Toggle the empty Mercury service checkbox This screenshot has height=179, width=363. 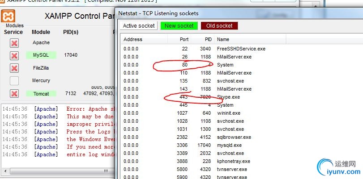click(14, 81)
